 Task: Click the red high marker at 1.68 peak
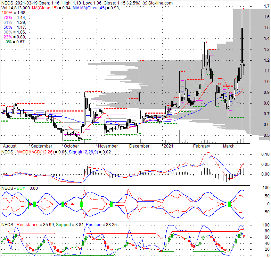243,9
